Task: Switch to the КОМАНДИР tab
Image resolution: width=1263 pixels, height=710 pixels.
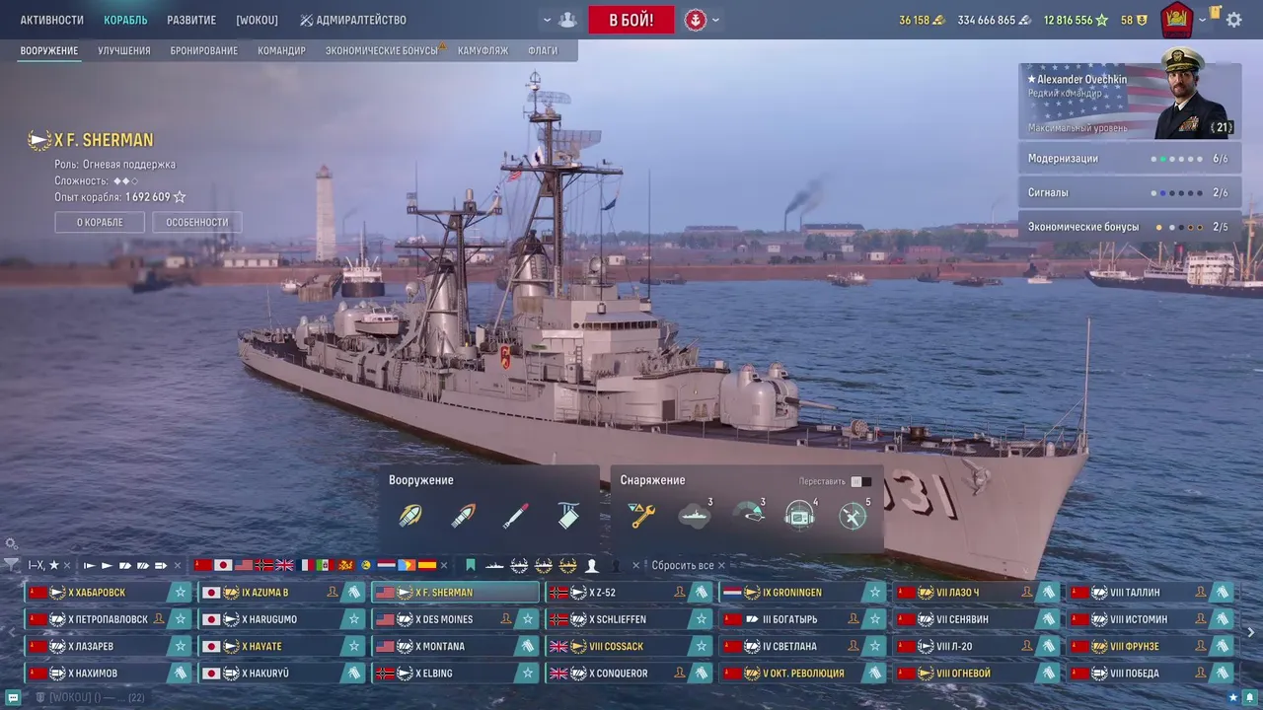Action: 281,50
